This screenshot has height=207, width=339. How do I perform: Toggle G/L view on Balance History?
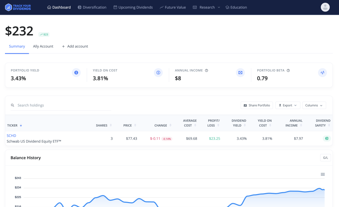[x=325, y=158]
